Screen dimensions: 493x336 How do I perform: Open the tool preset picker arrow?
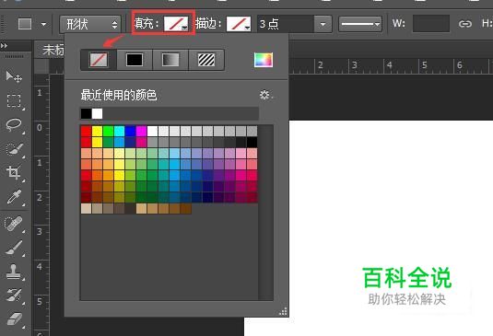click(x=43, y=24)
